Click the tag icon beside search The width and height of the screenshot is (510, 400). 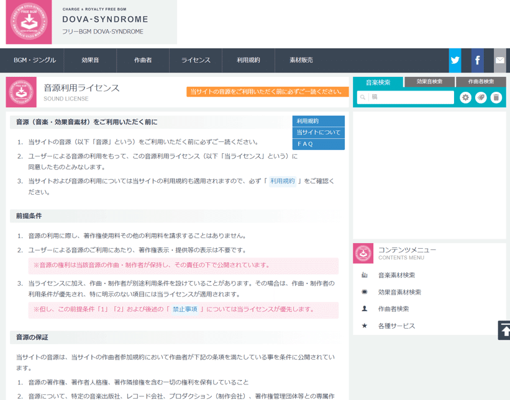tap(481, 97)
